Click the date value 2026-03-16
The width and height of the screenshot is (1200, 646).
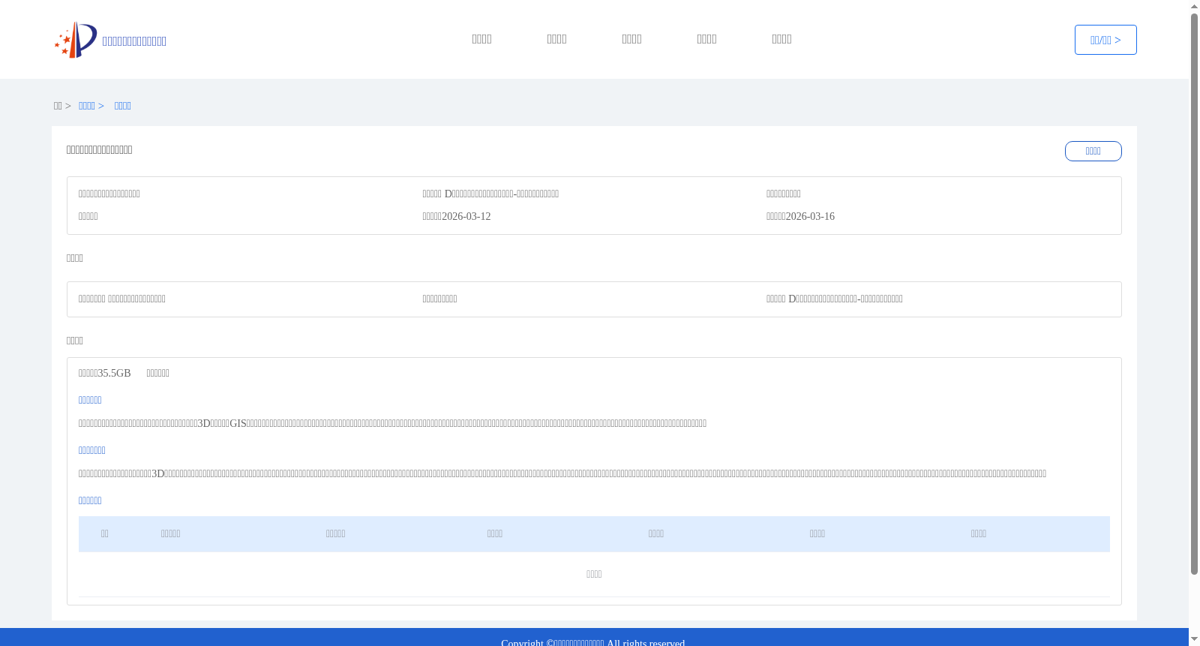click(x=810, y=216)
